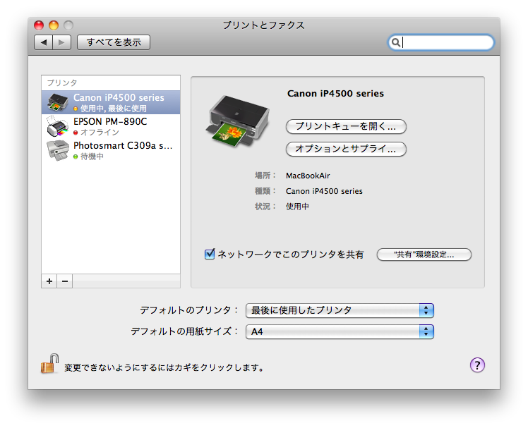Click the yellow minimize window button

54,25
